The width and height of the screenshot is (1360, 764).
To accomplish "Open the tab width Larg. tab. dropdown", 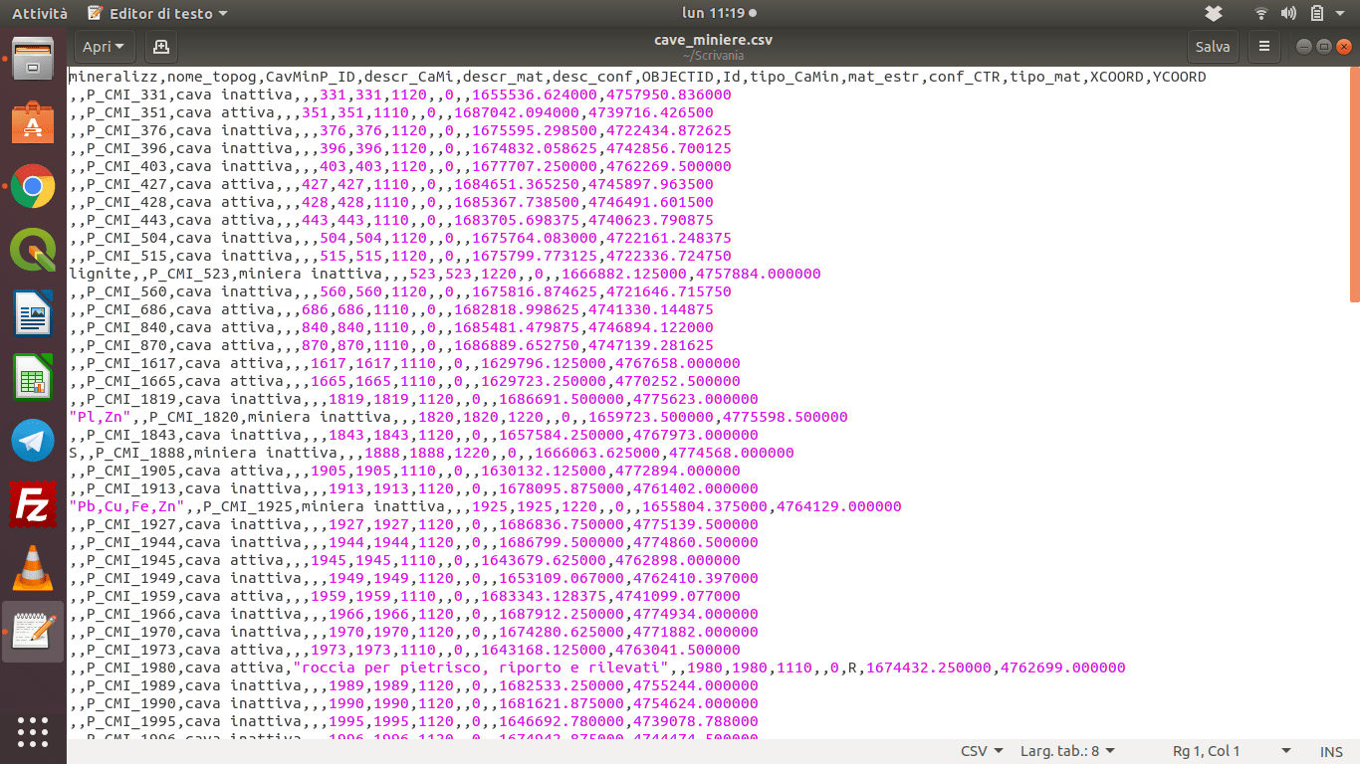I will tap(1067, 751).
